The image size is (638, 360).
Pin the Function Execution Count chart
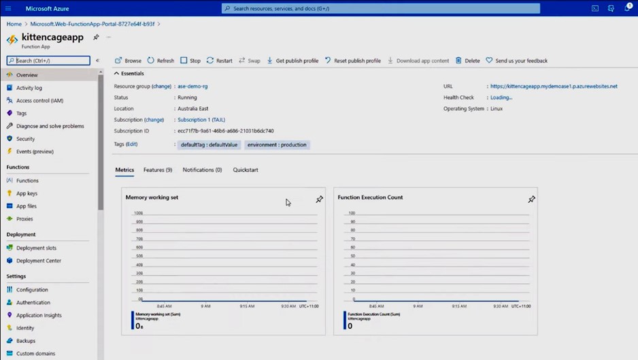(531, 199)
